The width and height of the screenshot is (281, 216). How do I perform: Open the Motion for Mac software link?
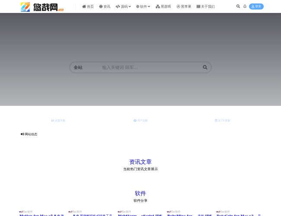click(42, 215)
